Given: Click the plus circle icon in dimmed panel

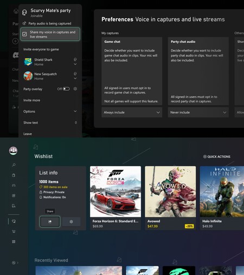Looking at the screenshot, I should point(15,41).
